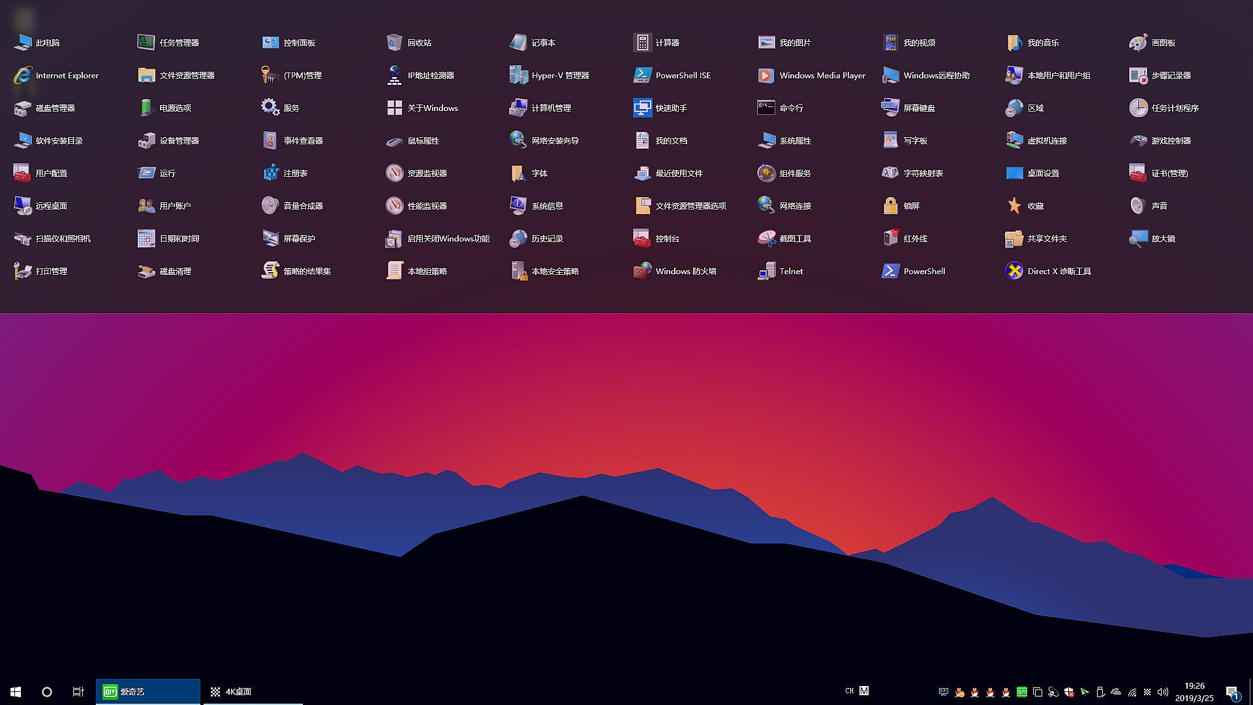Open the 控制面板 icon
This screenshot has width=1253, height=705.
[x=270, y=42]
